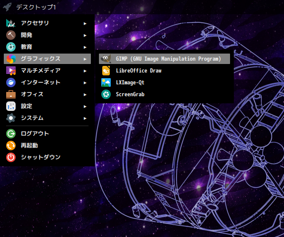Expand the 設定 submenu arrow
This screenshot has width=284, height=237.
[85, 107]
